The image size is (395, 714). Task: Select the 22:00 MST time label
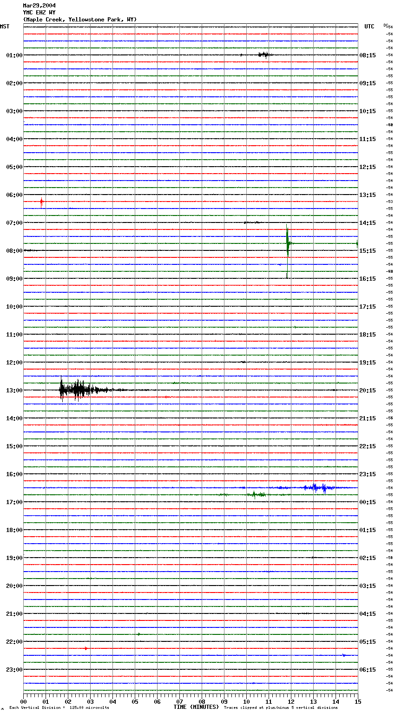[x=14, y=642]
